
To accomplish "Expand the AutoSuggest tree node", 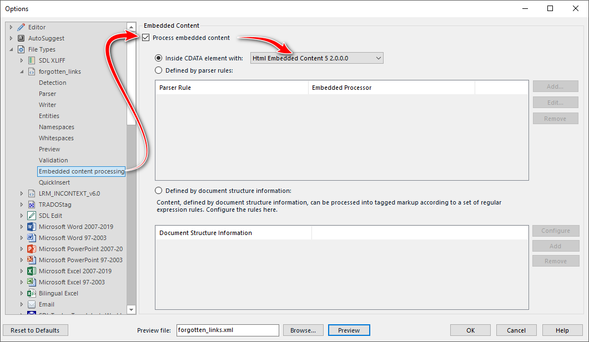I will click(x=11, y=38).
